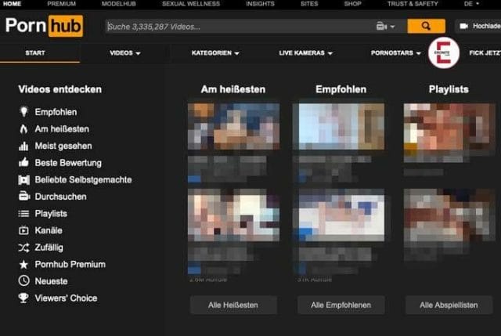Viewport: 501px width, 336px height.
Task: Click the thumbs-up icon for Beste Bewertung
Action: coord(23,163)
